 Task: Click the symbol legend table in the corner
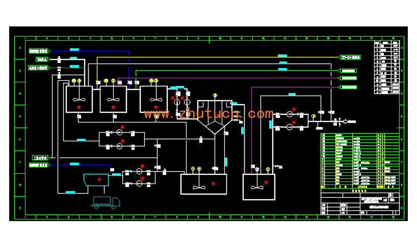387,67
